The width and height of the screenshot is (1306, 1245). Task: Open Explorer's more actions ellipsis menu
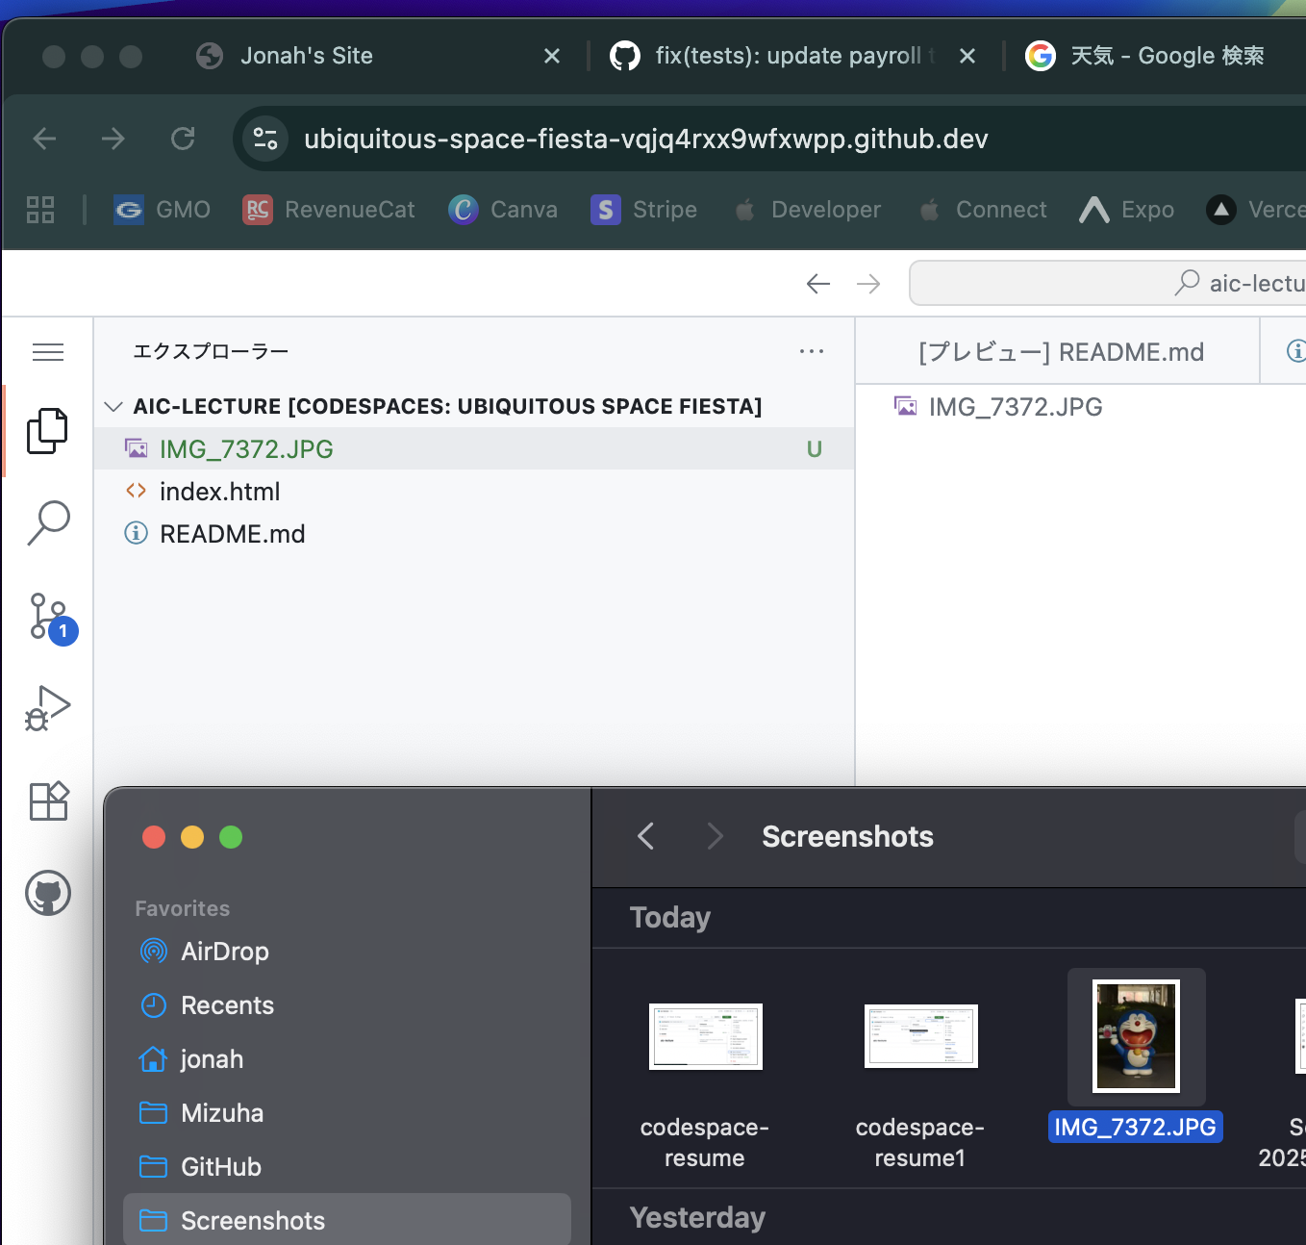click(x=811, y=352)
